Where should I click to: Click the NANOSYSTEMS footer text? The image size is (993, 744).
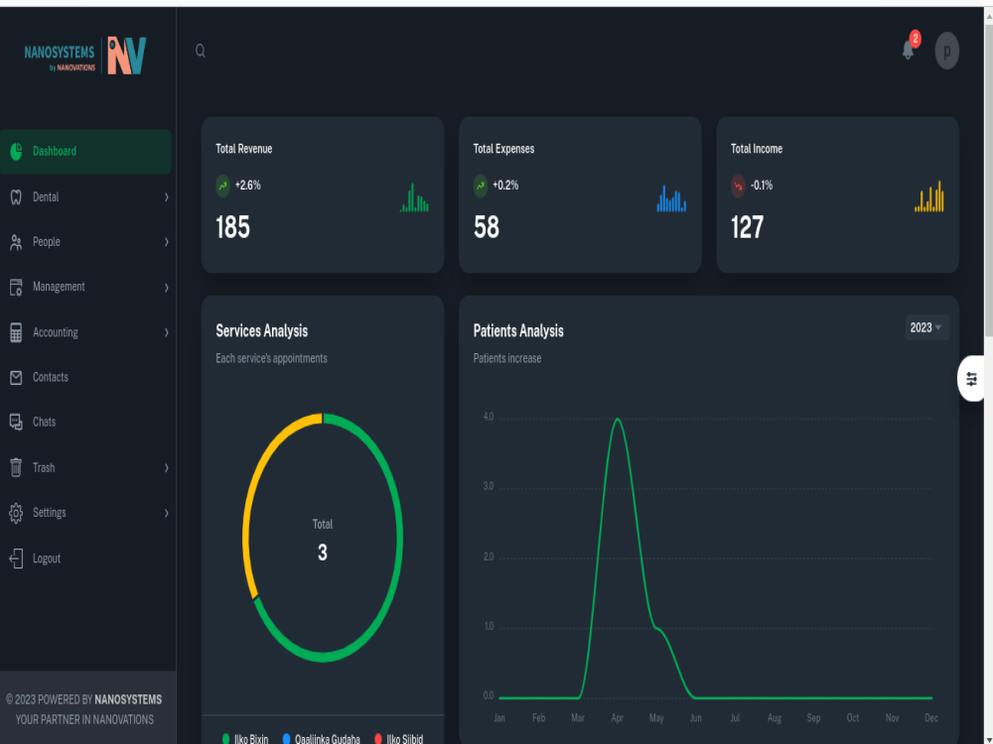tap(128, 699)
